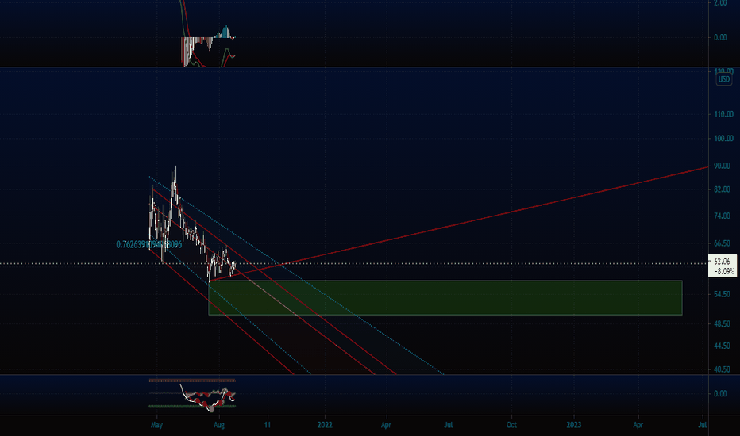
Task: Click the 74.00 price axis label
Action: 722,216
